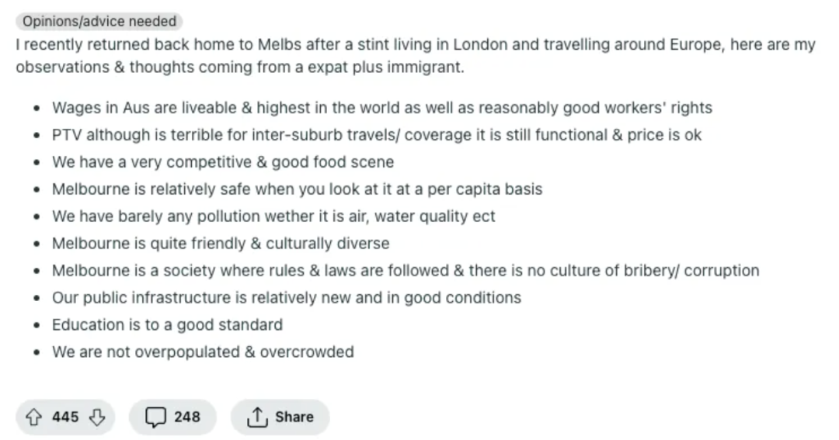Click 'Education is to a good standard'
The width and height of the screenshot is (839, 440).
click(x=168, y=325)
